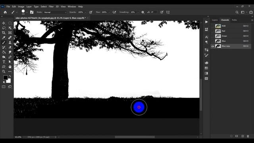The width and height of the screenshot is (254, 143).
Task: Open the search icon in options bar
Action: point(237,12)
